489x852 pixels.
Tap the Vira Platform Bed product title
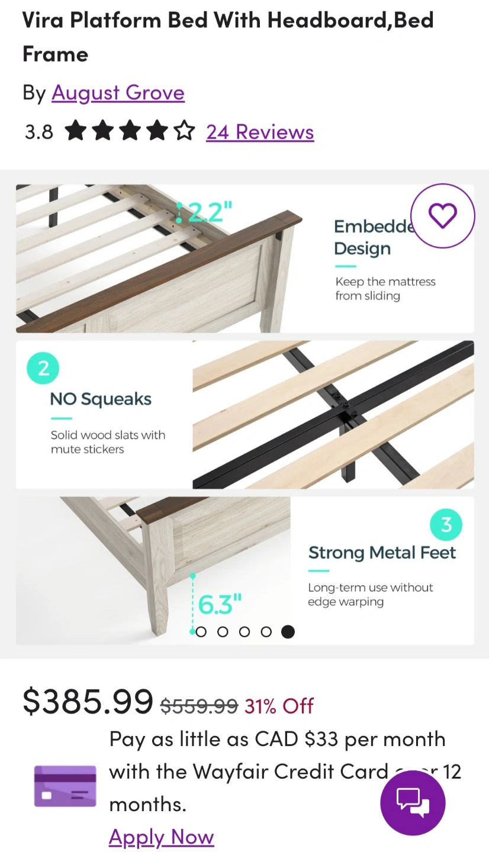click(x=228, y=37)
